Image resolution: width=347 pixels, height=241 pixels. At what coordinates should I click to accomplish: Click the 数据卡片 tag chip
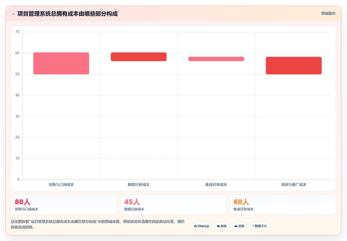pyautogui.click(x=260, y=226)
